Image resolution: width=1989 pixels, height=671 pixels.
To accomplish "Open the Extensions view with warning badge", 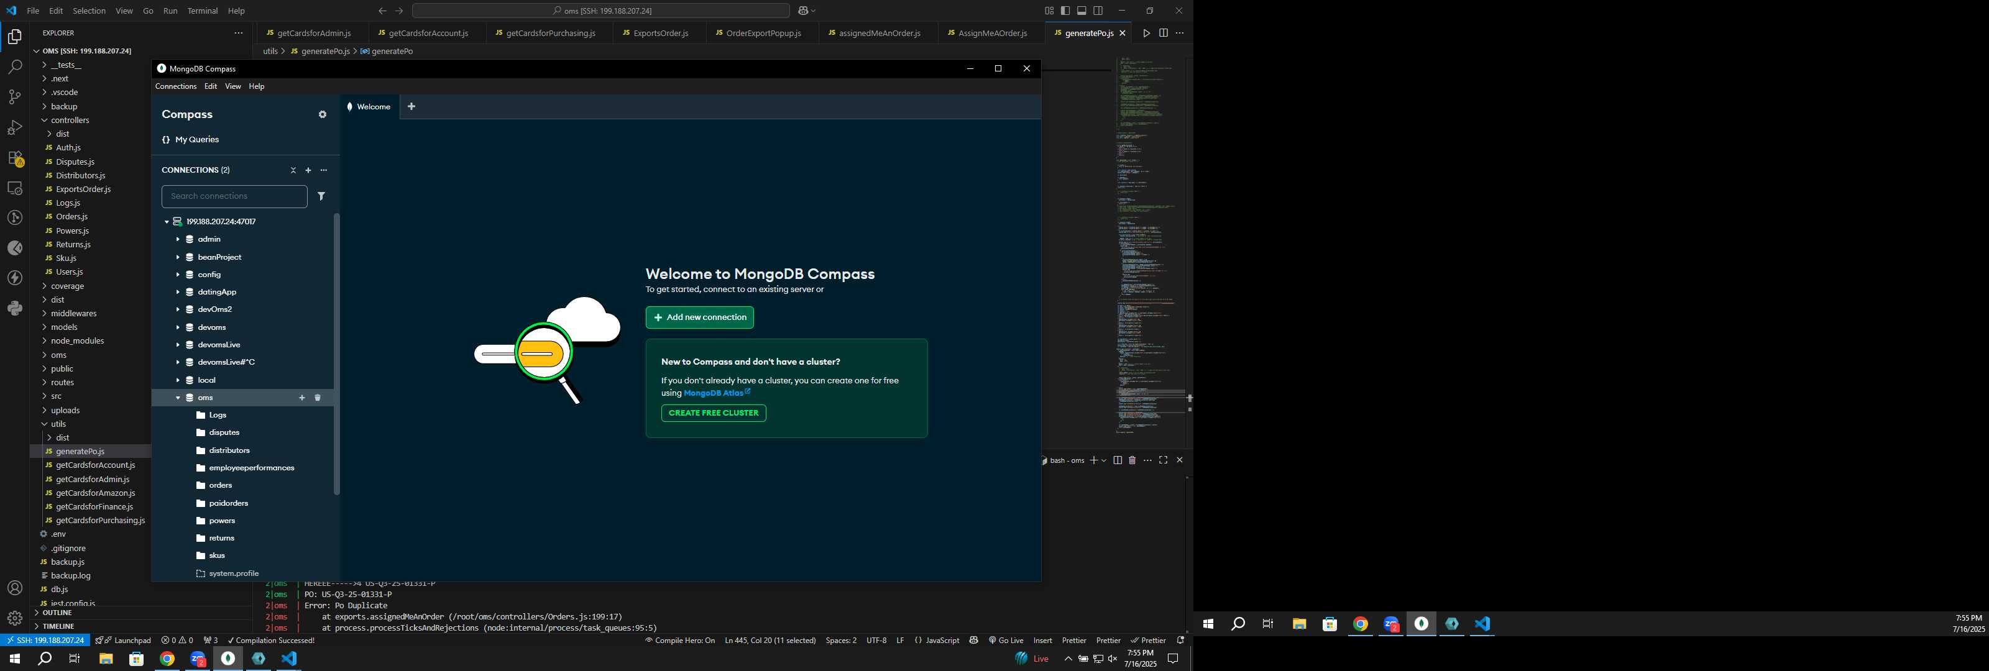I will [x=15, y=158].
